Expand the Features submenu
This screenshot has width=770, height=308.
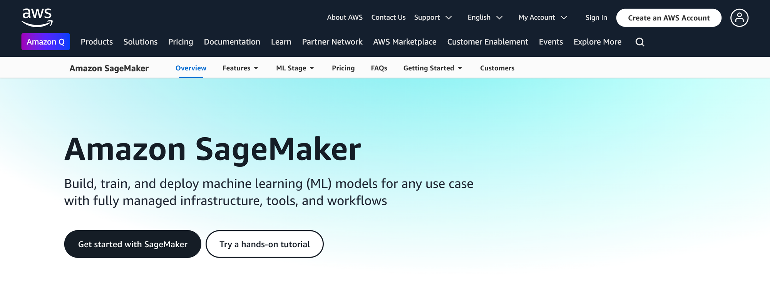click(240, 68)
